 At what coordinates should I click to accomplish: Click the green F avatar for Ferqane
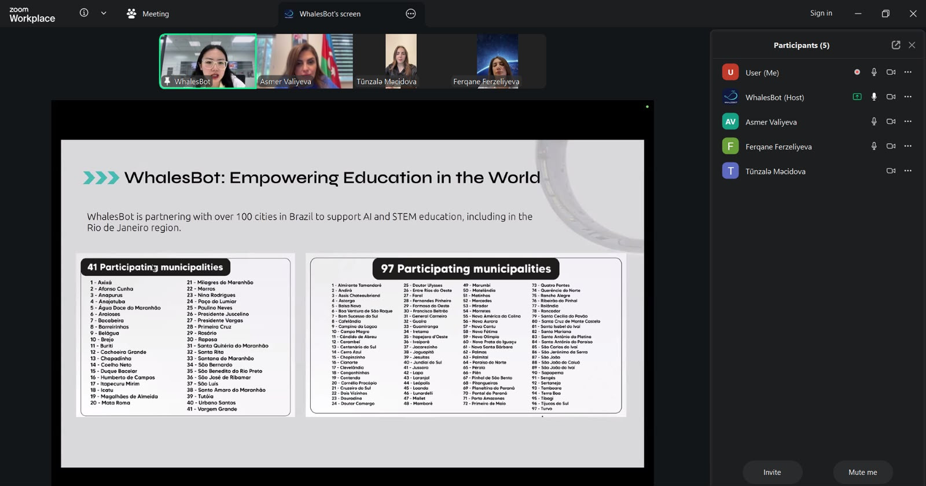730,146
